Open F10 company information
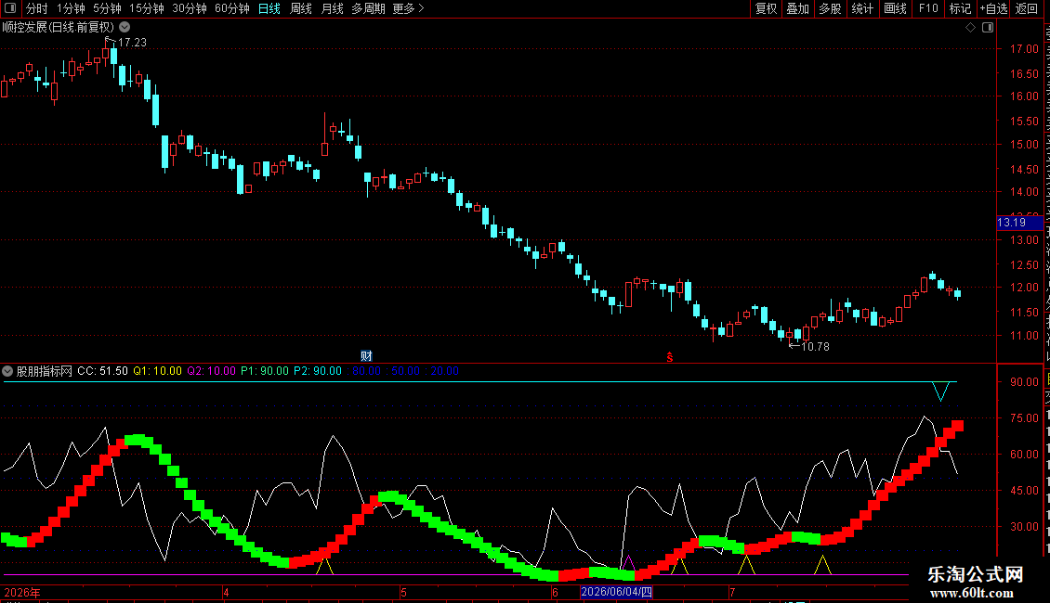The image size is (1050, 603). 928,8
